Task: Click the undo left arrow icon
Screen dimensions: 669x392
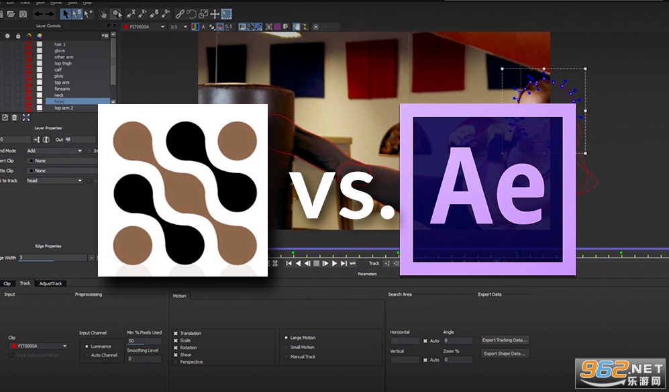Action: 38,14
